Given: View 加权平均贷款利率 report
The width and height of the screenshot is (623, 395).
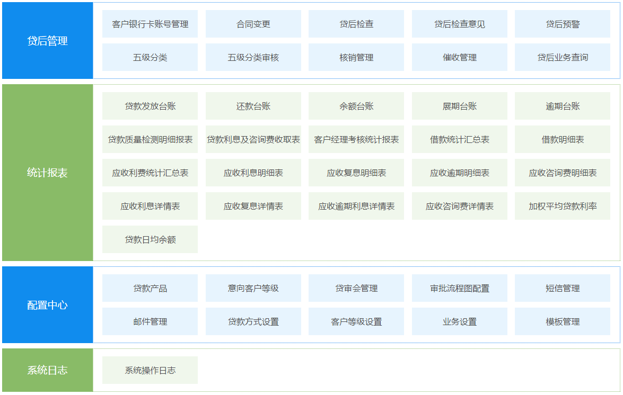Looking at the screenshot, I should pyautogui.click(x=562, y=206).
